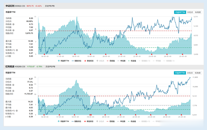This screenshot has height=130, width=207.
Task: Toggle 市盈率TTM legend series in top chart
Action: pos(63,61)
